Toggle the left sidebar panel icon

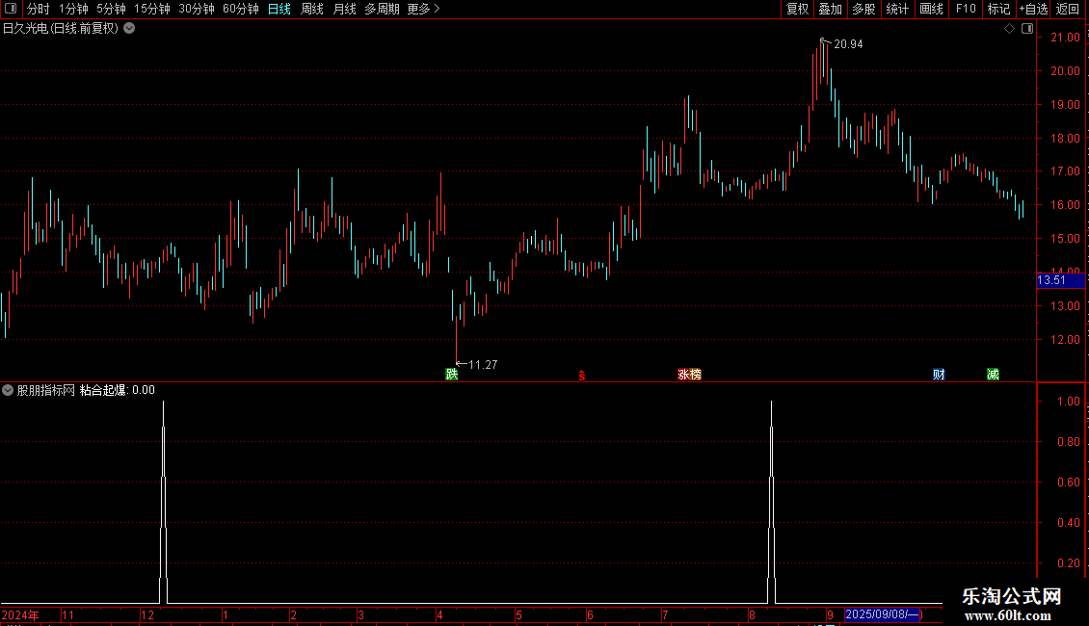click(11, 9)
